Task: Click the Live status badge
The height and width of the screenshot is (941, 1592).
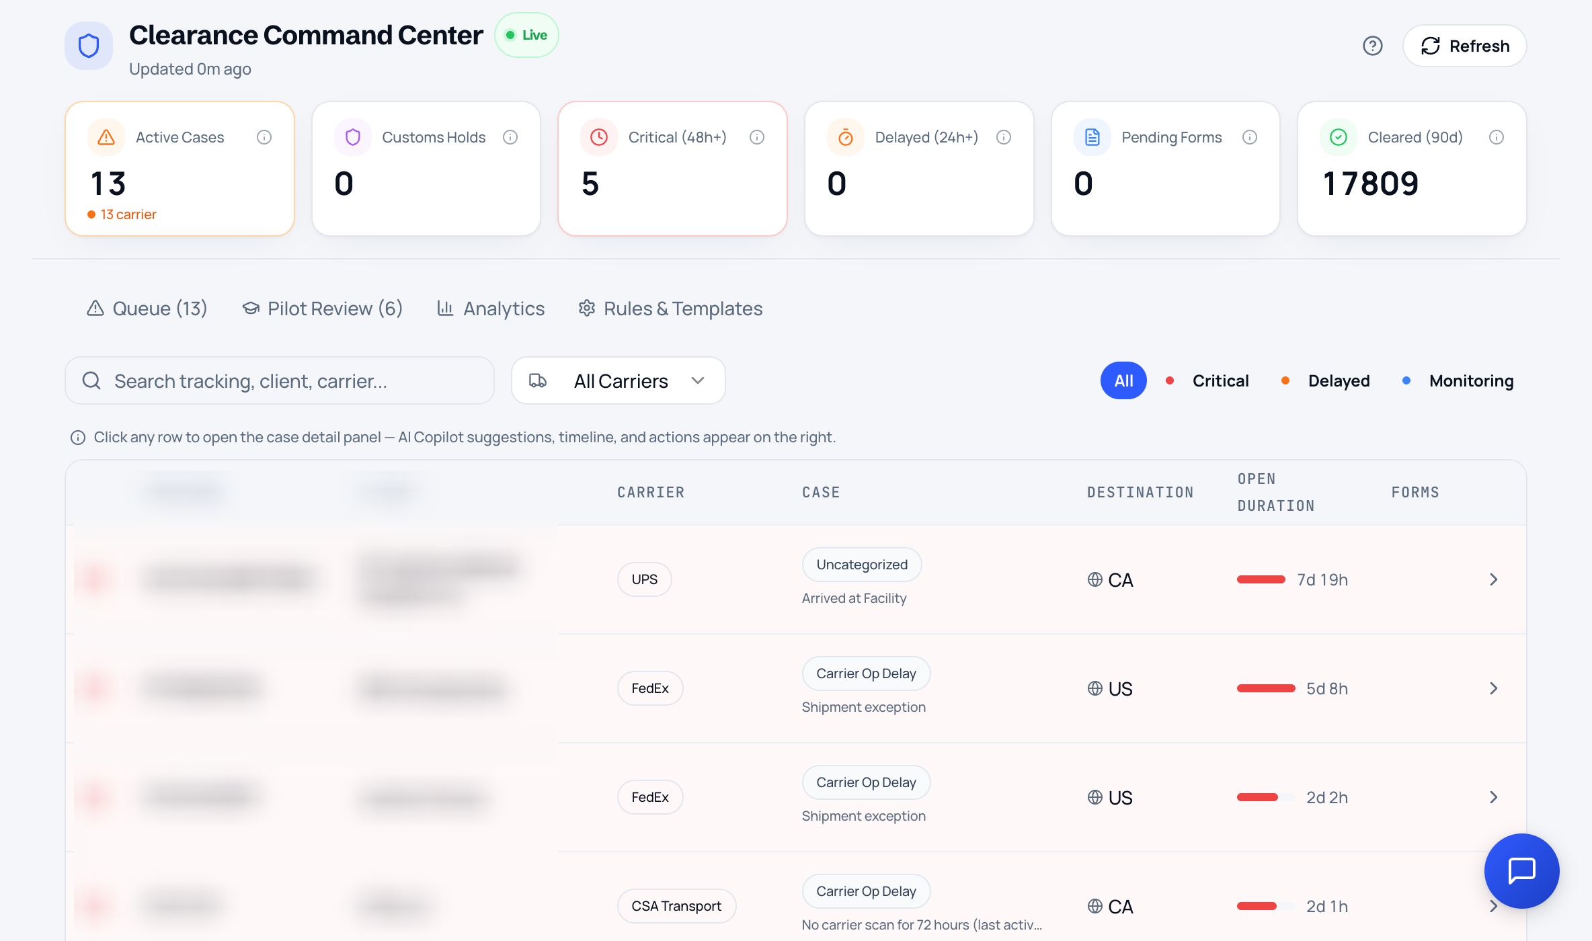Action: [526, 35]
